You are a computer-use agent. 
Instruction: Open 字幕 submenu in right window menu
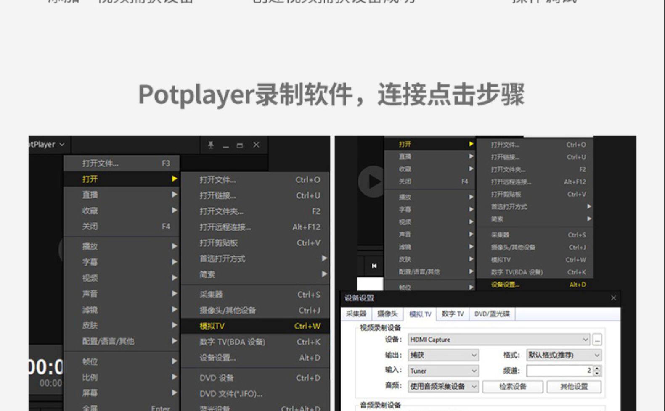(430, 209)
